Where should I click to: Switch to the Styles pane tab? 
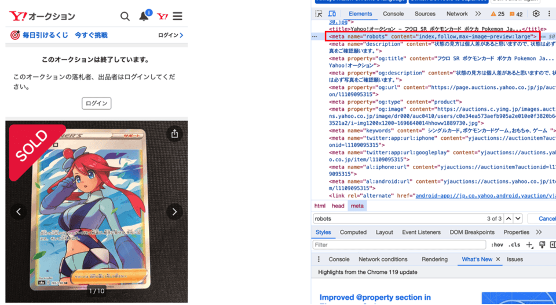323,232
